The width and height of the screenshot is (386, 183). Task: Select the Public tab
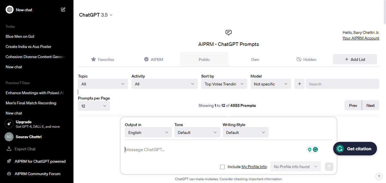click(204, 59)
